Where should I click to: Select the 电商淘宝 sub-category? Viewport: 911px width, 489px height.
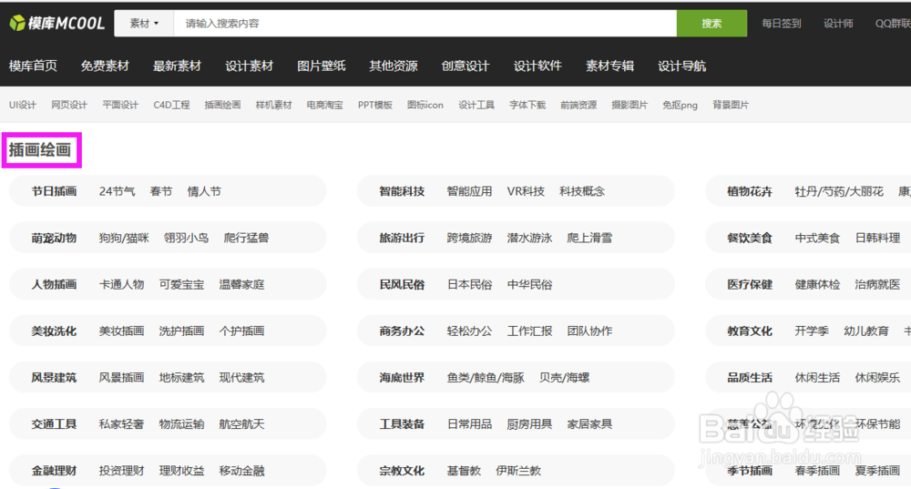coord(325,105)
